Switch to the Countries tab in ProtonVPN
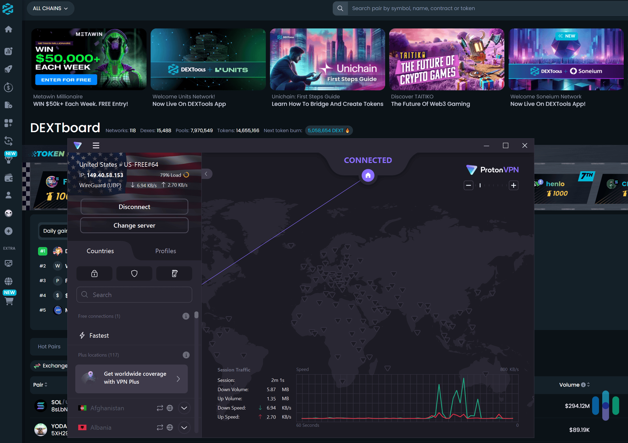 click(100, 251)
